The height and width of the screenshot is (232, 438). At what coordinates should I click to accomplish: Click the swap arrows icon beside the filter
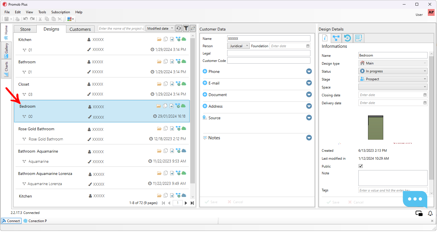point(193,28)
